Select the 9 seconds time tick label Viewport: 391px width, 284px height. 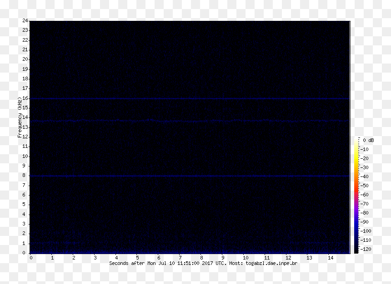(x=223, y=258)
